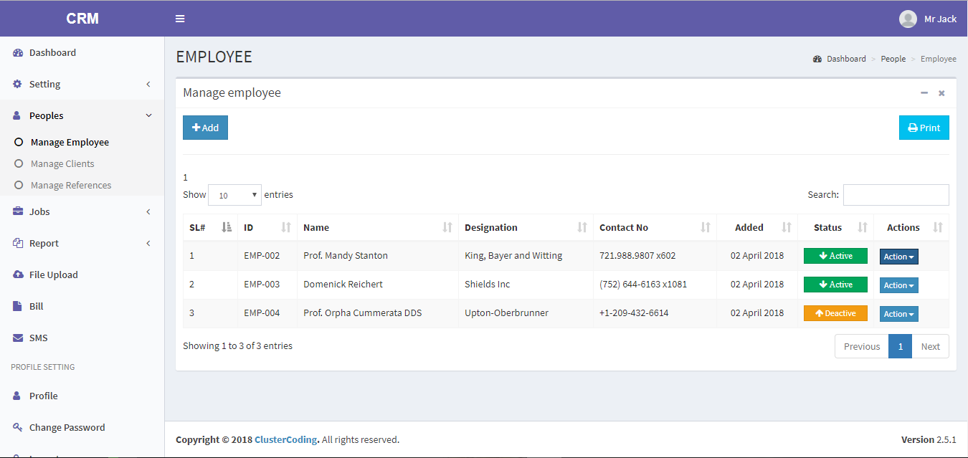Click the Jobs briefcase icon
Viewport: 968px width, 458px height.
point(18,212)
